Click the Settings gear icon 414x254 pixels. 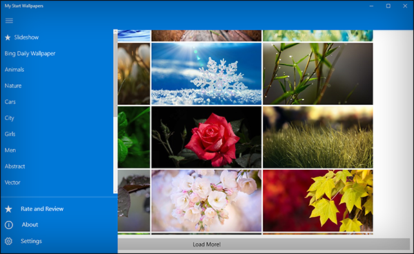tap(8, 241)
